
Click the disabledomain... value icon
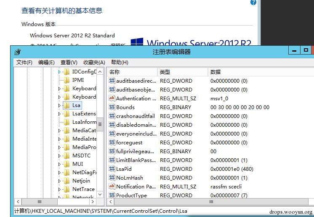[112, 125]
